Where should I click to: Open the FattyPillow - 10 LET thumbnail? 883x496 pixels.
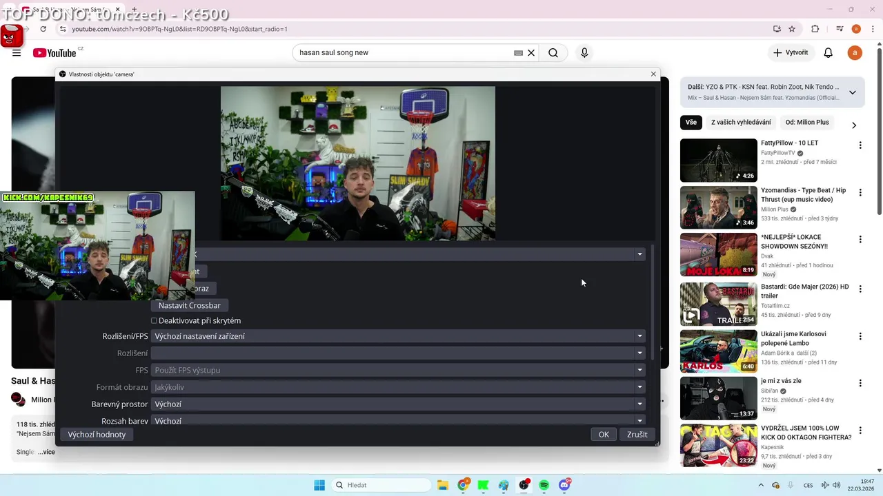point(718,161)
